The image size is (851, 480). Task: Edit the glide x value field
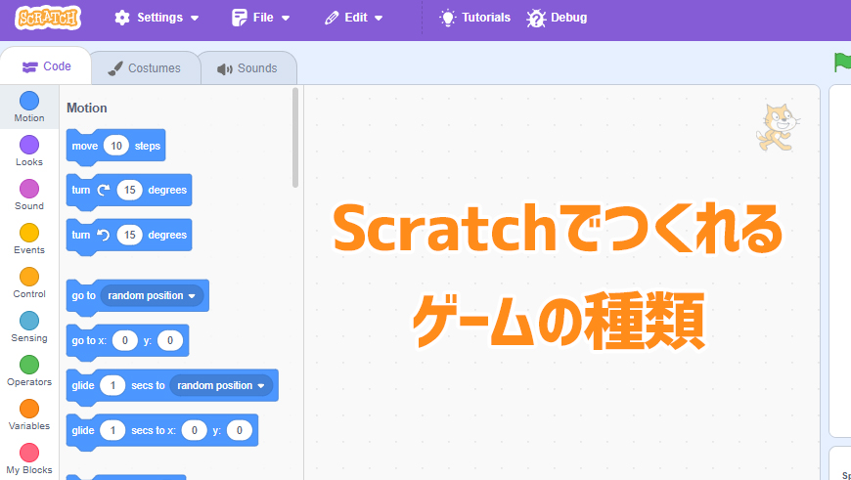point(194,431)
